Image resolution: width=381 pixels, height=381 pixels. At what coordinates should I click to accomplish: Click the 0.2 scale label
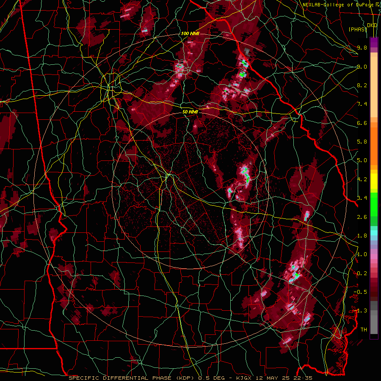(362, 273)
